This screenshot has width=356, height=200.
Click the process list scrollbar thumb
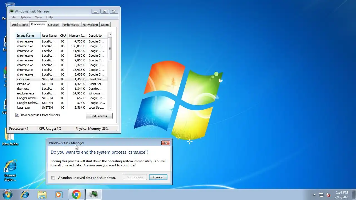coord(110,49)
